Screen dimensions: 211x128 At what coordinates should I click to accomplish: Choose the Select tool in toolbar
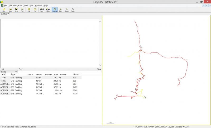pos(67,10)
